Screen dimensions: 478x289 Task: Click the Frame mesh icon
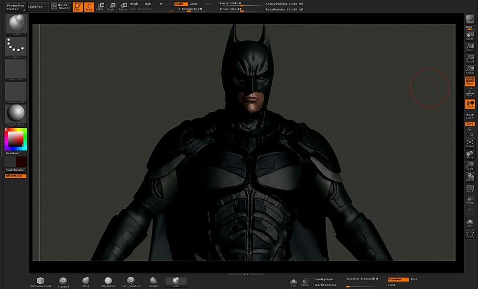[x=470, y=144]
